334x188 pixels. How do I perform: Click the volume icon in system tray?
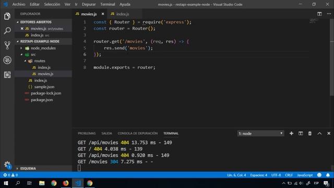pos(301,183)
